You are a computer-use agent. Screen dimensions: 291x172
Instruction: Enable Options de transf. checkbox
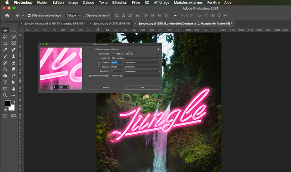point(85,15)
